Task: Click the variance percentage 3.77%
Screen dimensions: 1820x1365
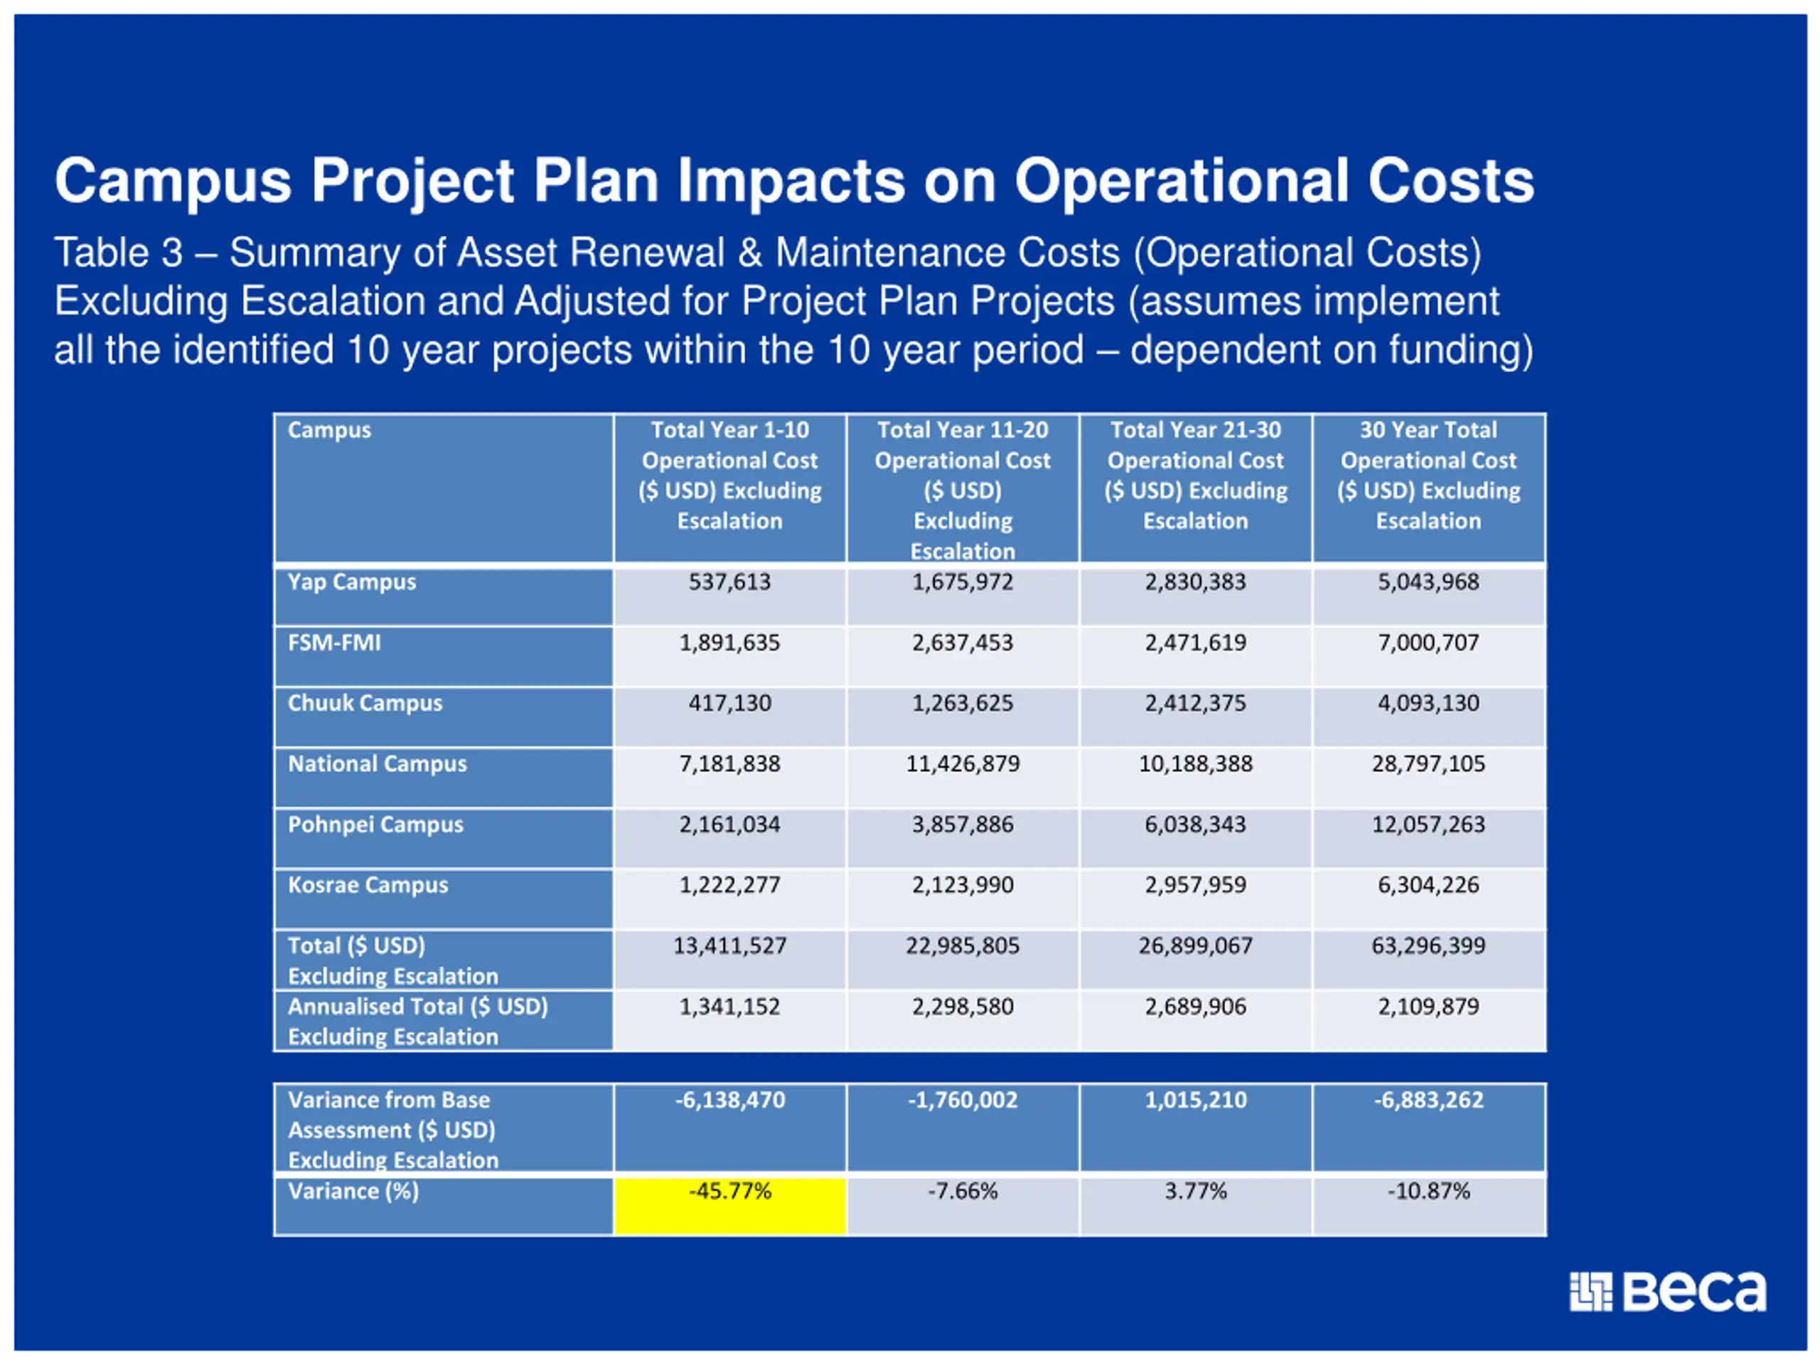Action: (1196, 1192)
